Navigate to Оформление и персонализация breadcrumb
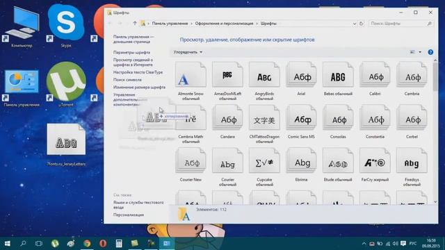The height and width of the screenshot is (250, 445). click(224, 24)
